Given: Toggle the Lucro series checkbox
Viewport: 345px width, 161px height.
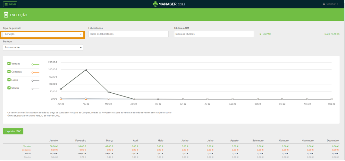Looking at the screenshot, I should click(9, 80).
